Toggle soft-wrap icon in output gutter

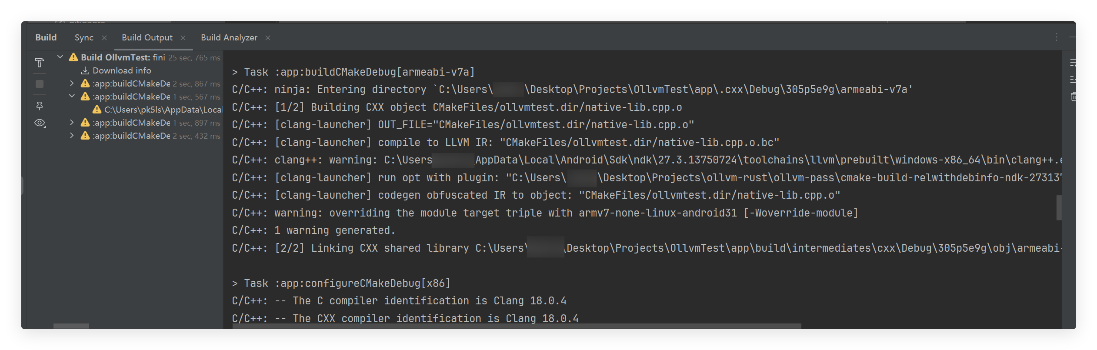tap(1073, 63)
